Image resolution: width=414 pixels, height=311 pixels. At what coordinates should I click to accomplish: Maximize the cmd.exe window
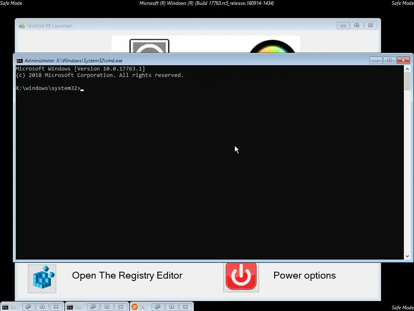pyautogui.click(x=389, y=61)
